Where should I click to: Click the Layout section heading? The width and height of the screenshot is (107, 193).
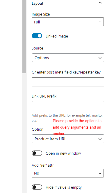point(38,3)
